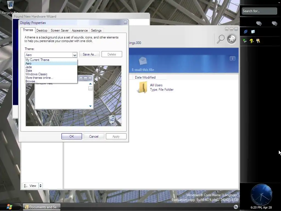Click the E-mail this file envelope icon
Screen dimensions: 281x211
pyautogui.click(x=143, y=61)
